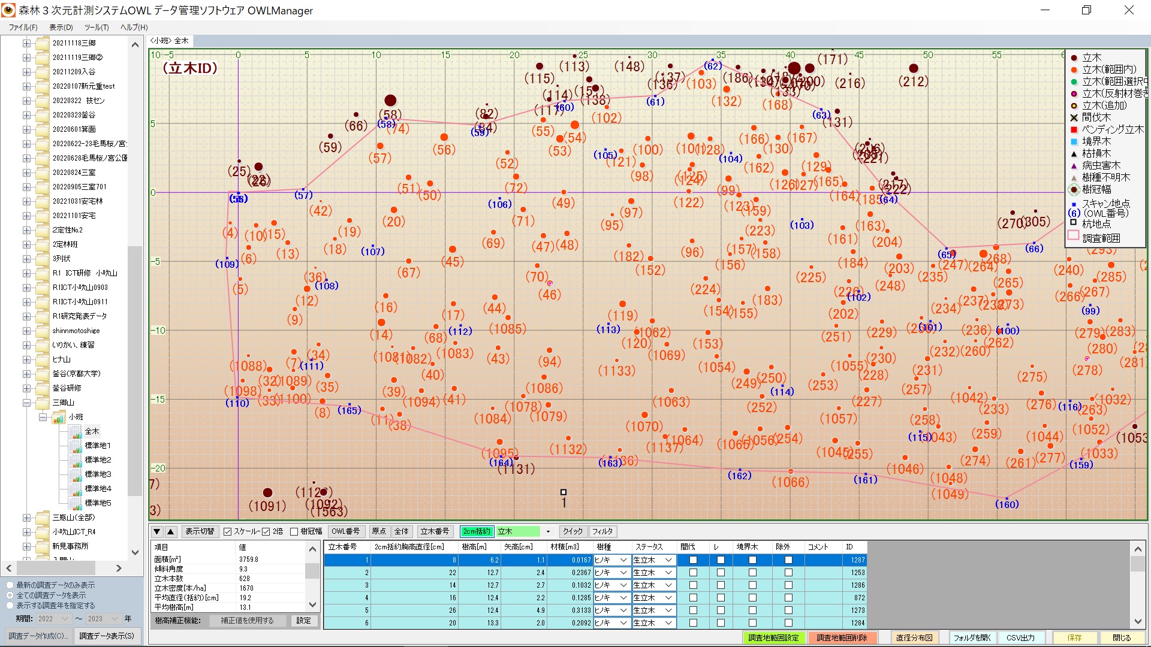This screenshot has height=647, width=1151.
Task: Select tree marker dot for ID 212
Action: coord(914,68)
